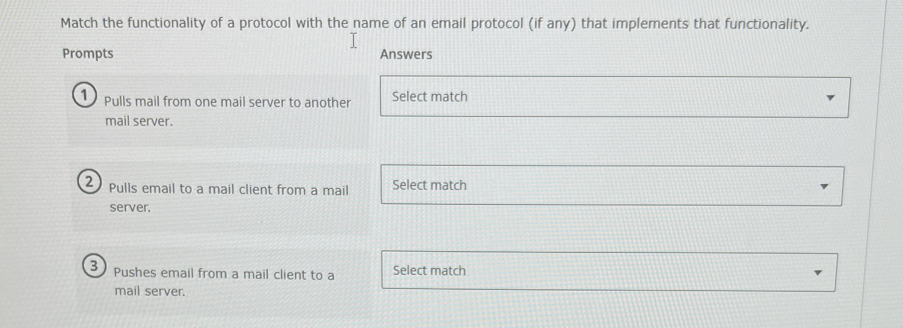903x328 pixels.
Task: Click inside the second answer selection box
Action: point(612,185)
